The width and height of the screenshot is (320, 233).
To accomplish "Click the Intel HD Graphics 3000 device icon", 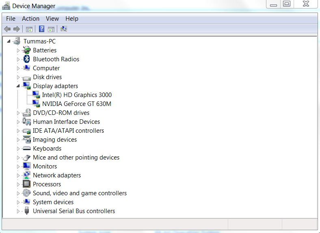I will pyautogui.click(x=36, y=95).
